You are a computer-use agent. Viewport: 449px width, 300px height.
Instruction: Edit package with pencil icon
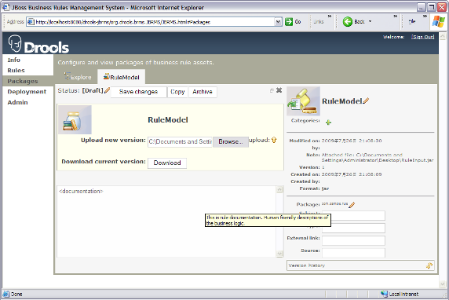352,204
